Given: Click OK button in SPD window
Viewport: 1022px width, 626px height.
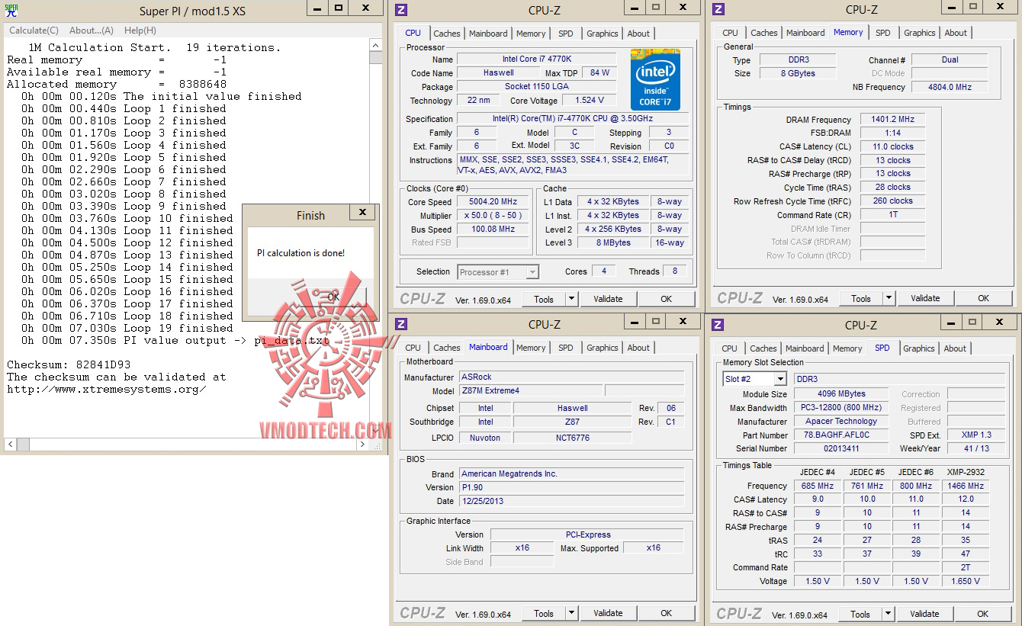Looking at the screenshot, I should 982,614.
